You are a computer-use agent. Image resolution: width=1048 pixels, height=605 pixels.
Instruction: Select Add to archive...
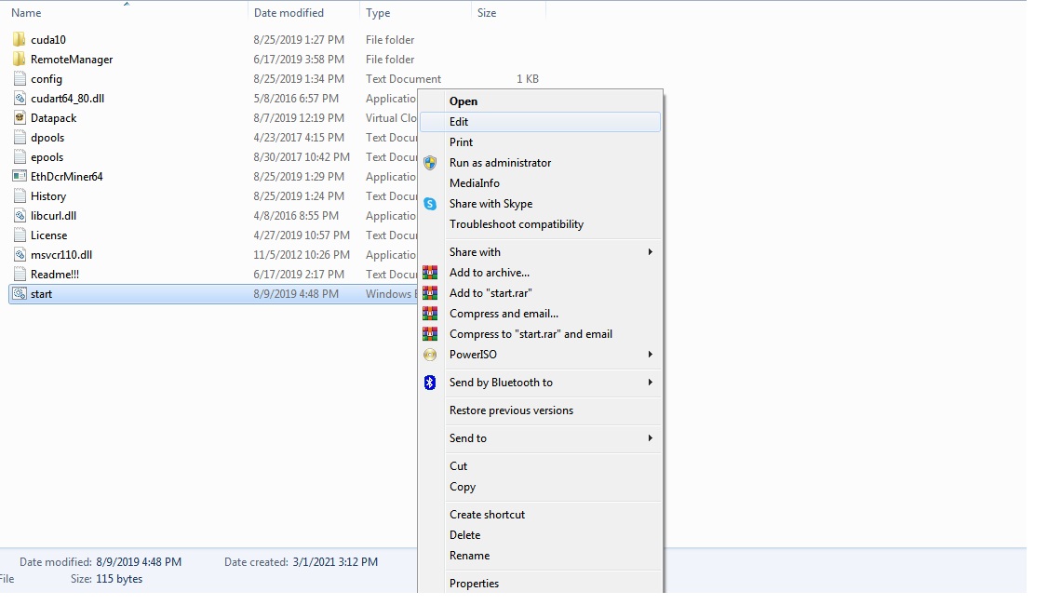540,273
